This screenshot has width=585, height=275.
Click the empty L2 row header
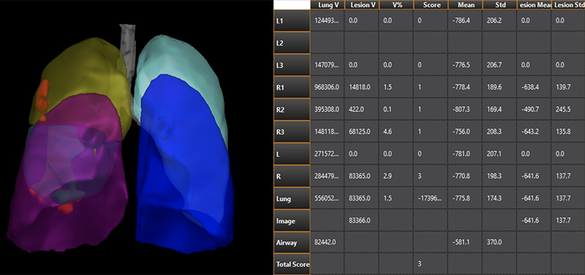click(292, 43)
